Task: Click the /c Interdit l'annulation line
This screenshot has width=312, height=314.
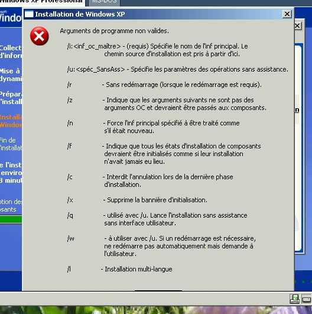Action: [150, 180]
